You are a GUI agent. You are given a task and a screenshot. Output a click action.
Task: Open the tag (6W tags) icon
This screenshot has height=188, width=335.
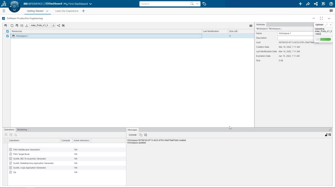pyautogui.click(x=204, y=3)
